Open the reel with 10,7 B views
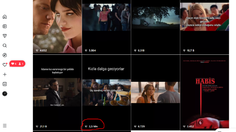Image resolution: width=236 pixels, height=132 pixels. pos(204,27)
